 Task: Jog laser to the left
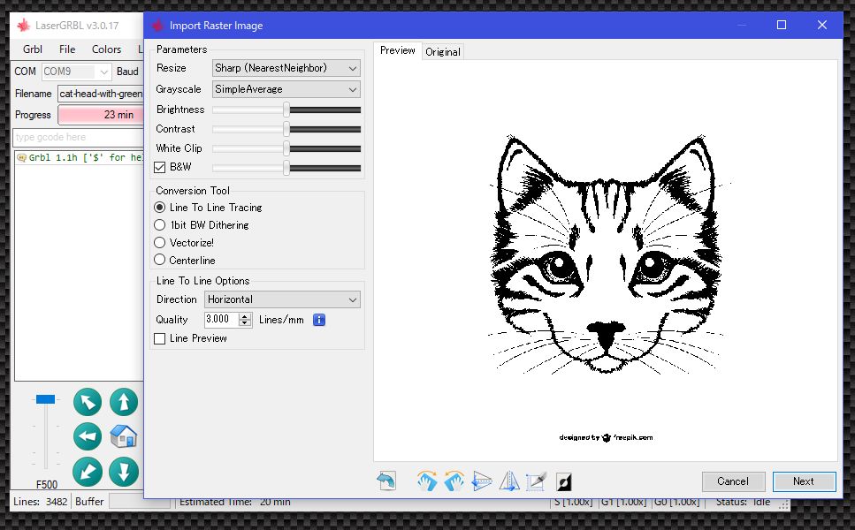pyautogui.click(x=88, y=436)
